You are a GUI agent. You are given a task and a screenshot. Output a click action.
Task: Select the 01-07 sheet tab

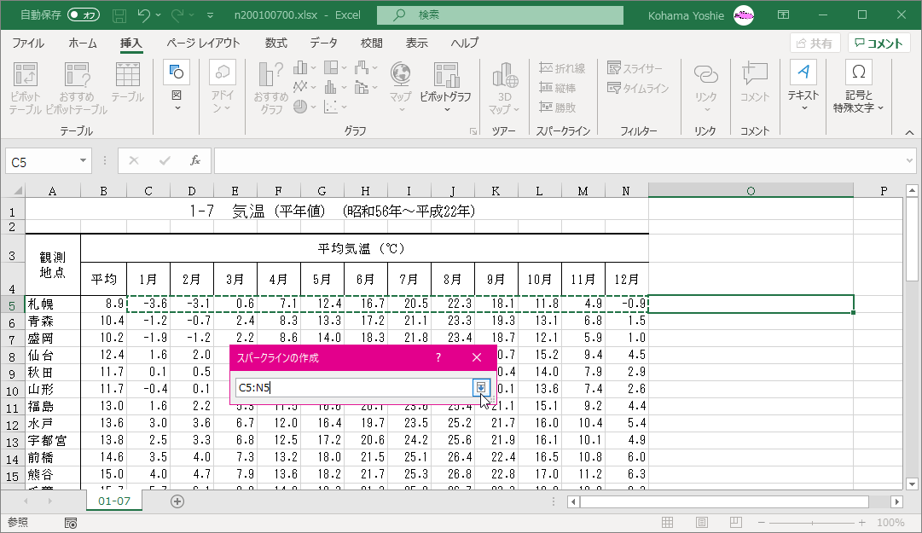pos(114,501)
